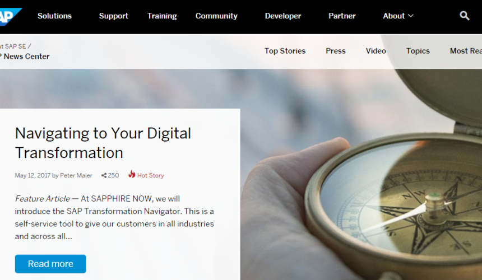Screen dimensions: 482x280
Task: Open the Partner menu item
Action: tap(342, 16)
